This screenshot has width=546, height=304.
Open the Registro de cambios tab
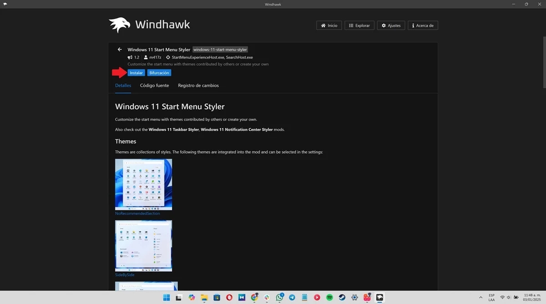click(198, 85)
